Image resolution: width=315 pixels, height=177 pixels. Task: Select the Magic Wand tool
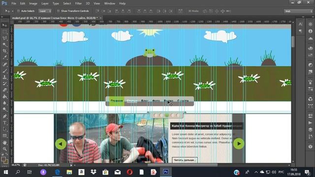[5, 45]
